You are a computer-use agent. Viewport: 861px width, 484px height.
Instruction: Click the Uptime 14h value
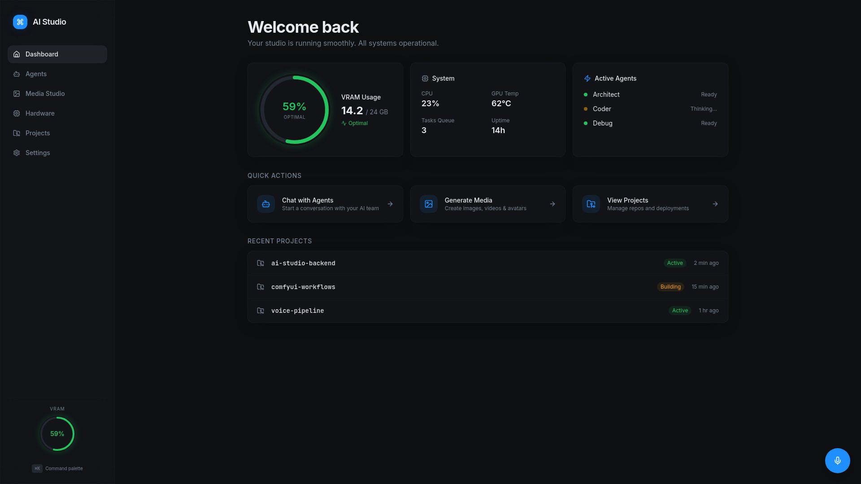[498, 130]
